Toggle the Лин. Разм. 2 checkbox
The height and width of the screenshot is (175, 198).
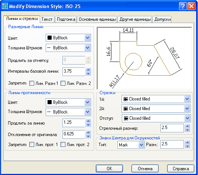[63, 83]
